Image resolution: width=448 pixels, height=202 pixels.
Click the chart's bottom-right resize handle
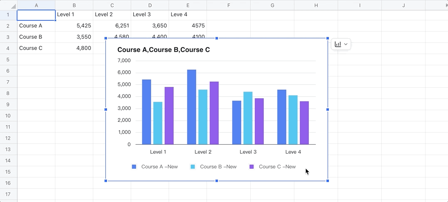pos(328,181)
